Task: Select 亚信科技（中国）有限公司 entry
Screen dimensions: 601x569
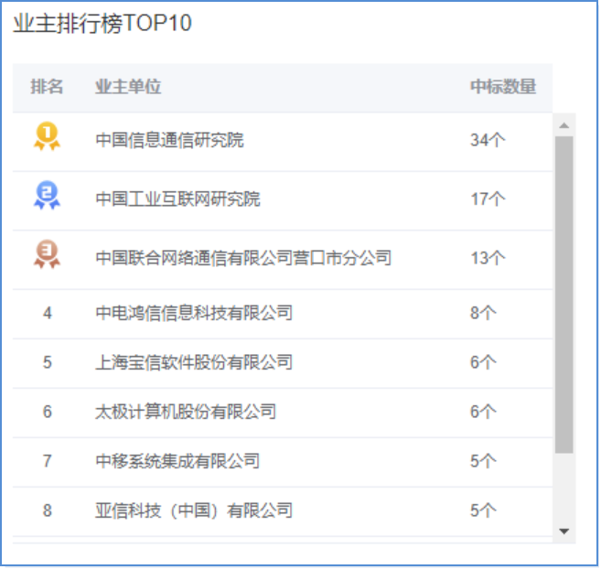Action: pyautogui.click(x=194, y=512)
